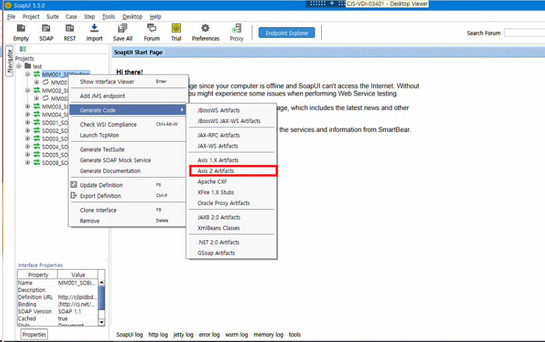Expand the MM004 interface node
The height and width of the screenshot is (342, 545).
(27, 114)
